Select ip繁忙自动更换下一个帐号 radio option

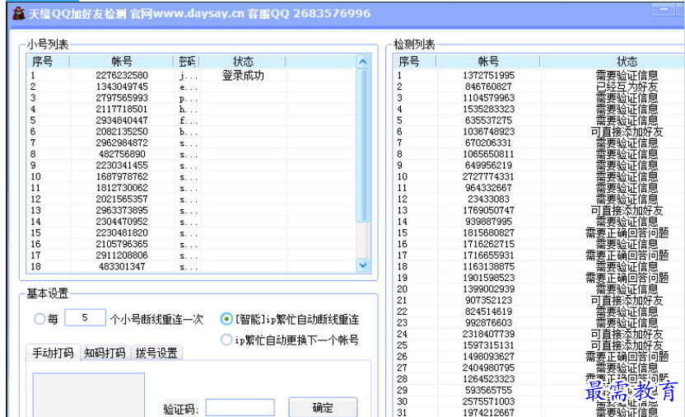point(226,340)
